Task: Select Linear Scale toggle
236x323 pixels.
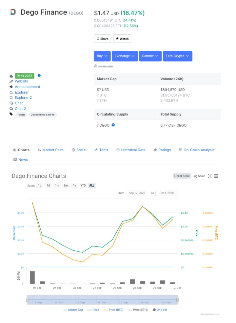Action: coord(182,176)
